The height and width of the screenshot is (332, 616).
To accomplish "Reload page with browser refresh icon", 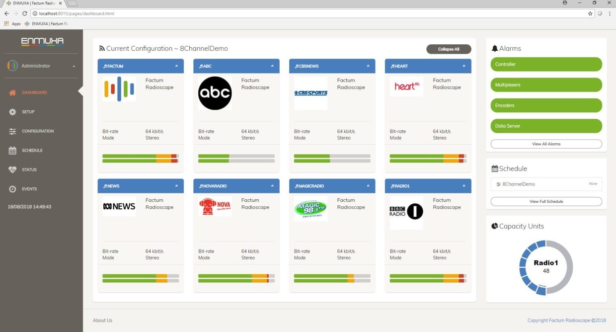I will point(25,13).
